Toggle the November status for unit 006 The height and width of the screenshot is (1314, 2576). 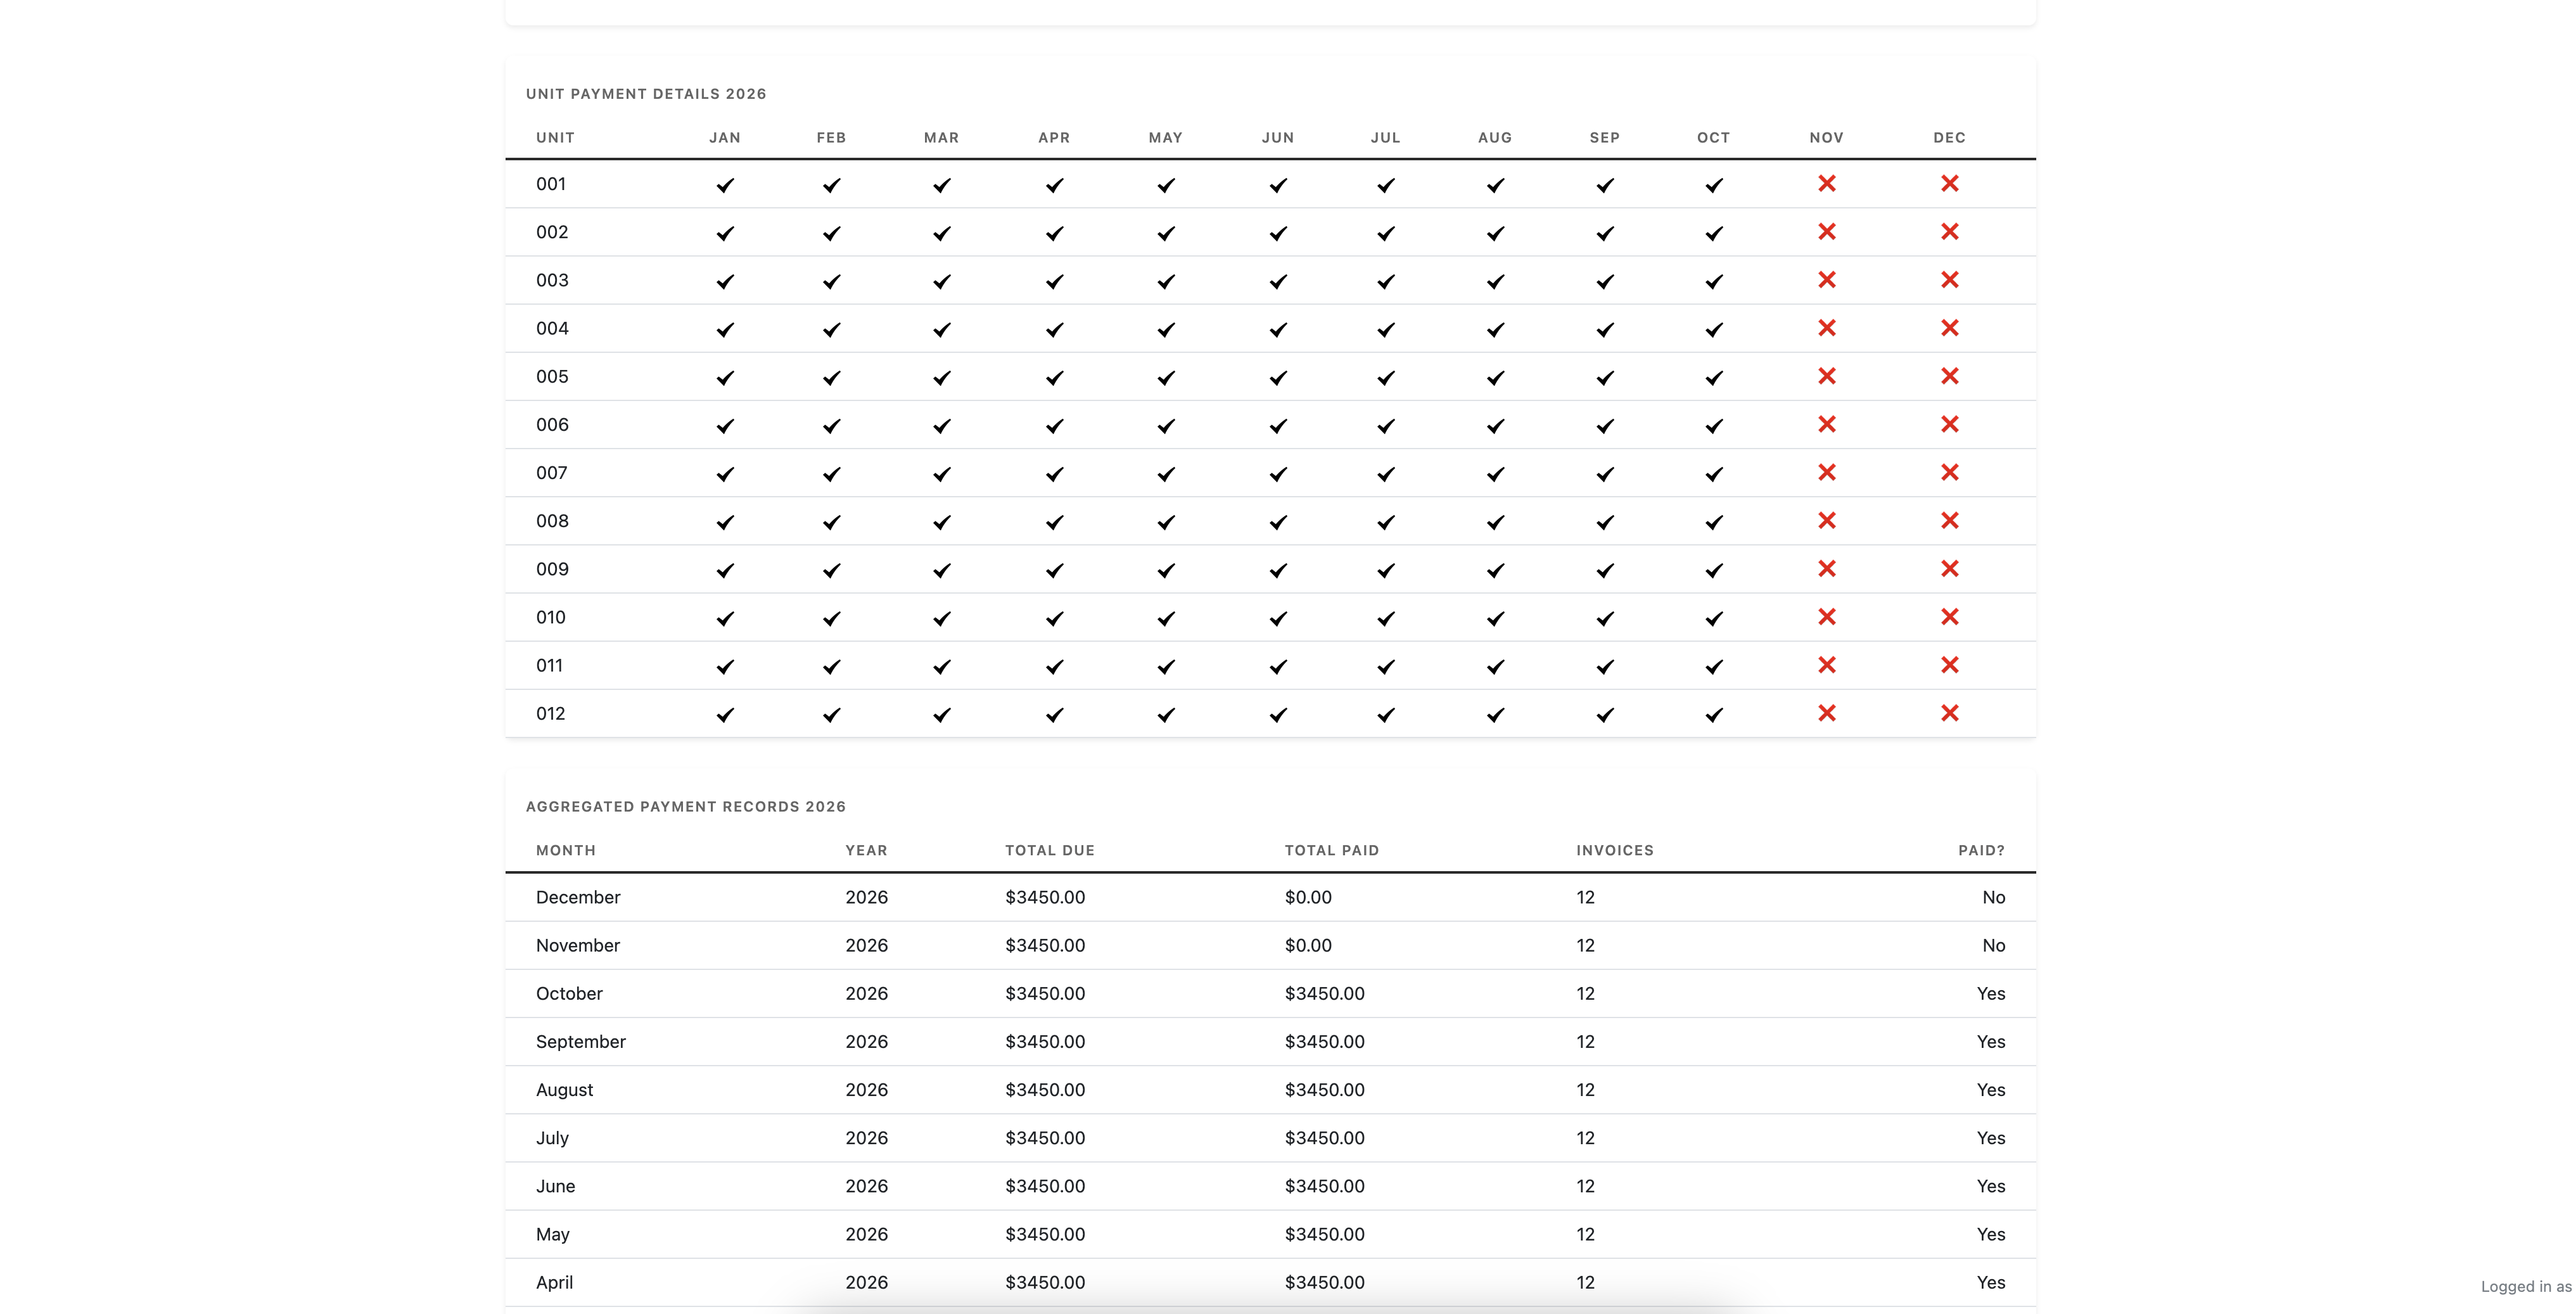pyautogui.click(x=1827, y=425)
